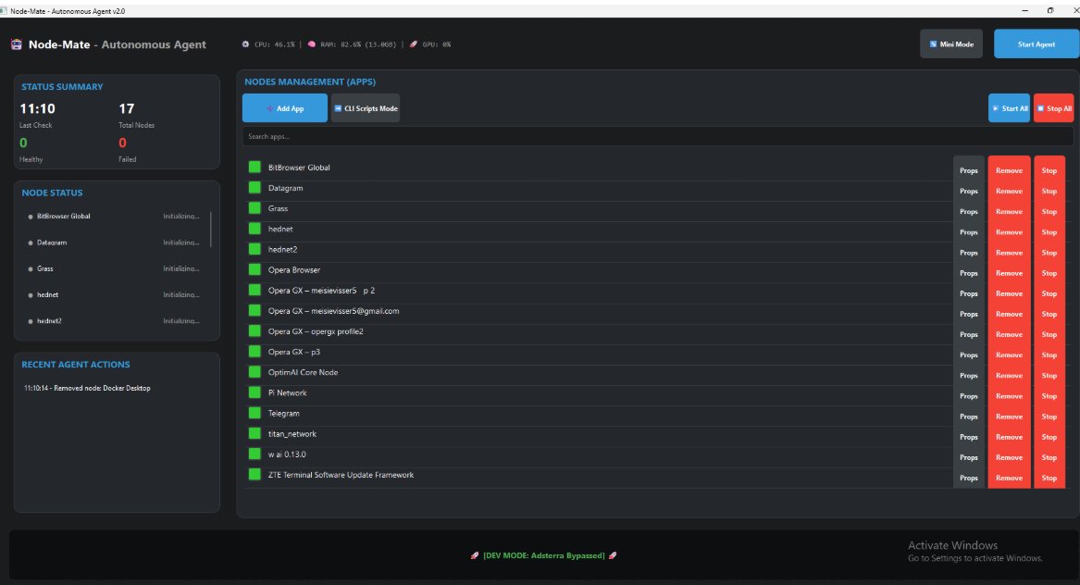Open Props for hednet

pos(968,232)
